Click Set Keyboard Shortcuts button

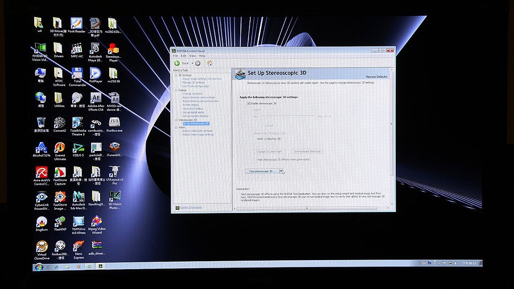pyautogui.click(x=307, y=151)
